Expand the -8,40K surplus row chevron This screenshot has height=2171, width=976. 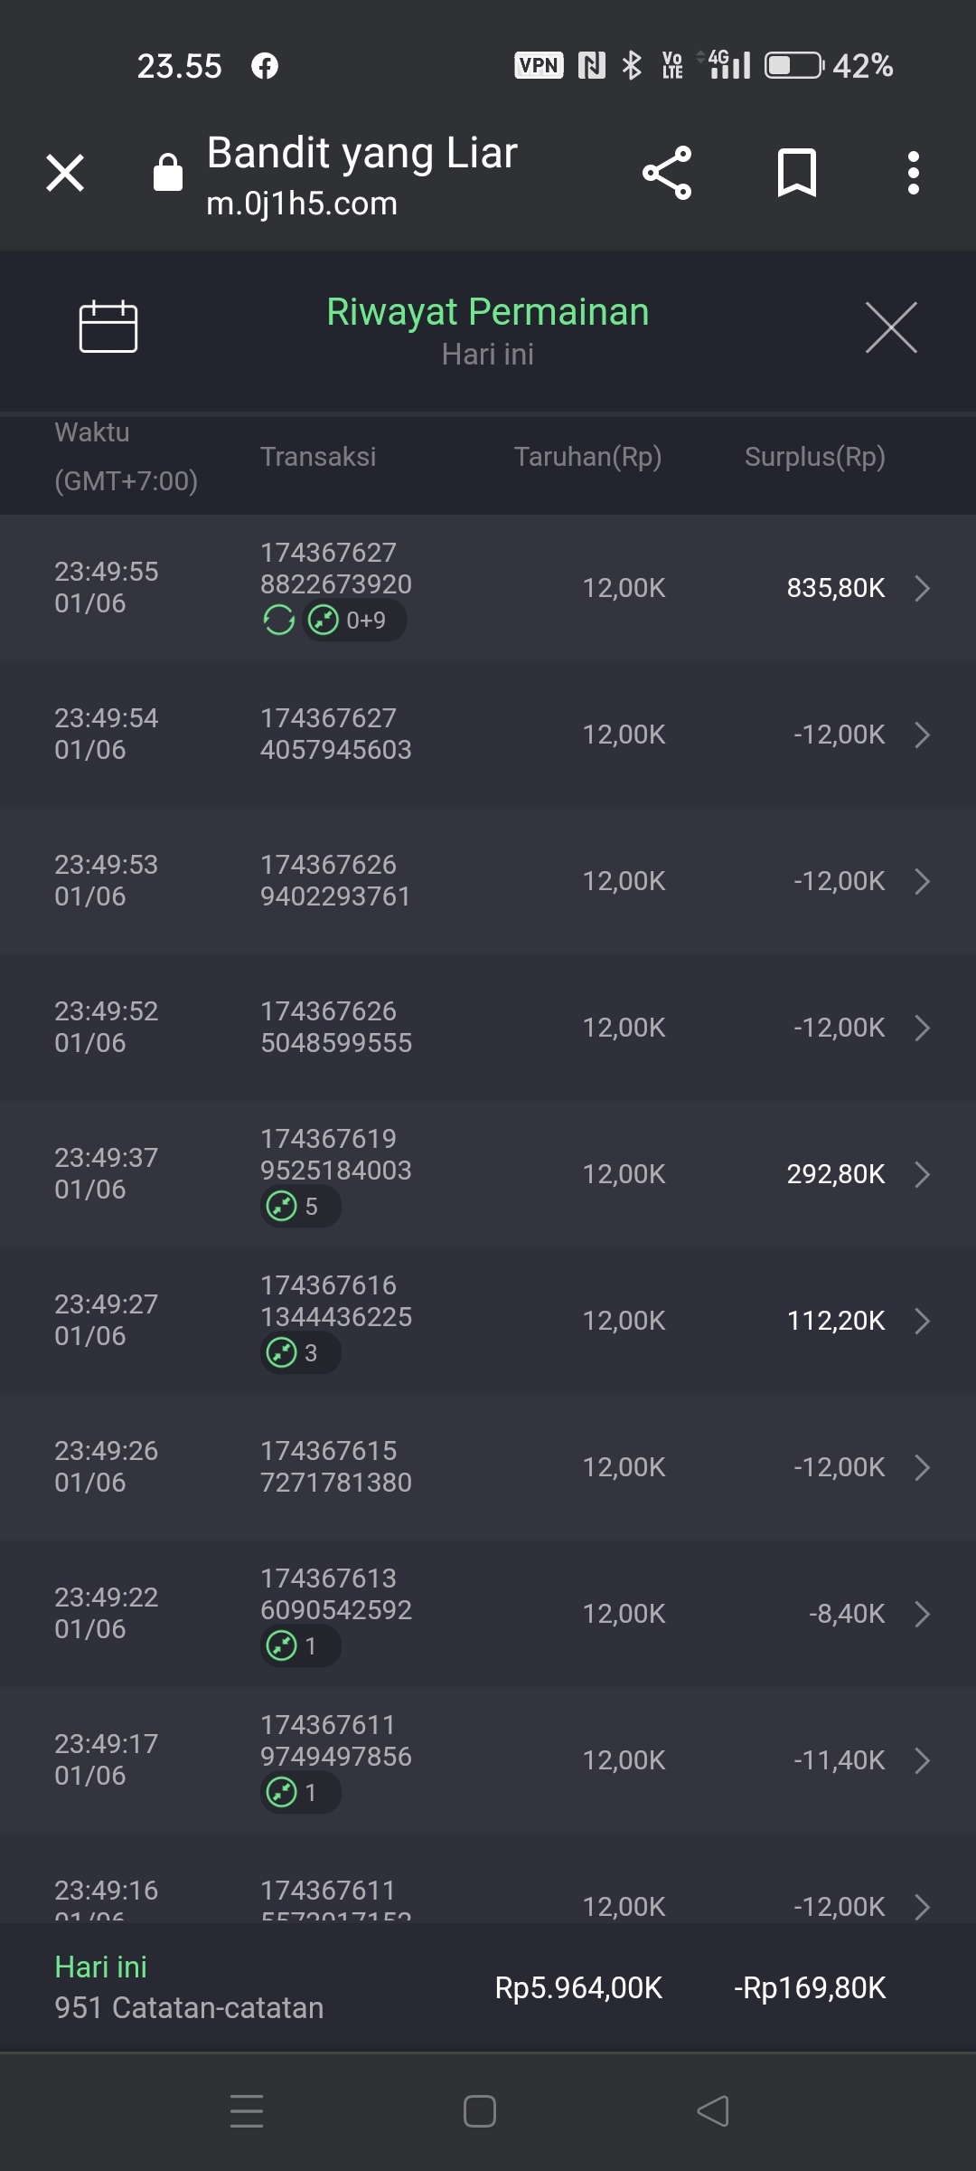point(922,1614)
